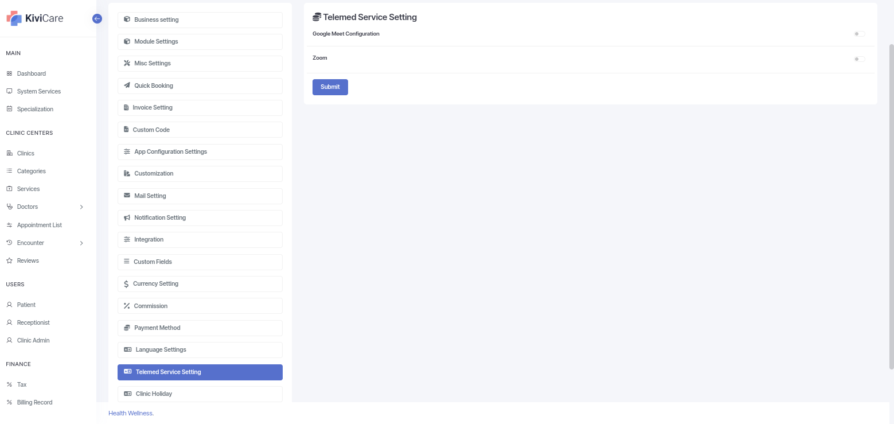Click the Clinic Admin user icon
Image resolution: width=894 pixels, height=424 pixels.
[x=9, y=340]
